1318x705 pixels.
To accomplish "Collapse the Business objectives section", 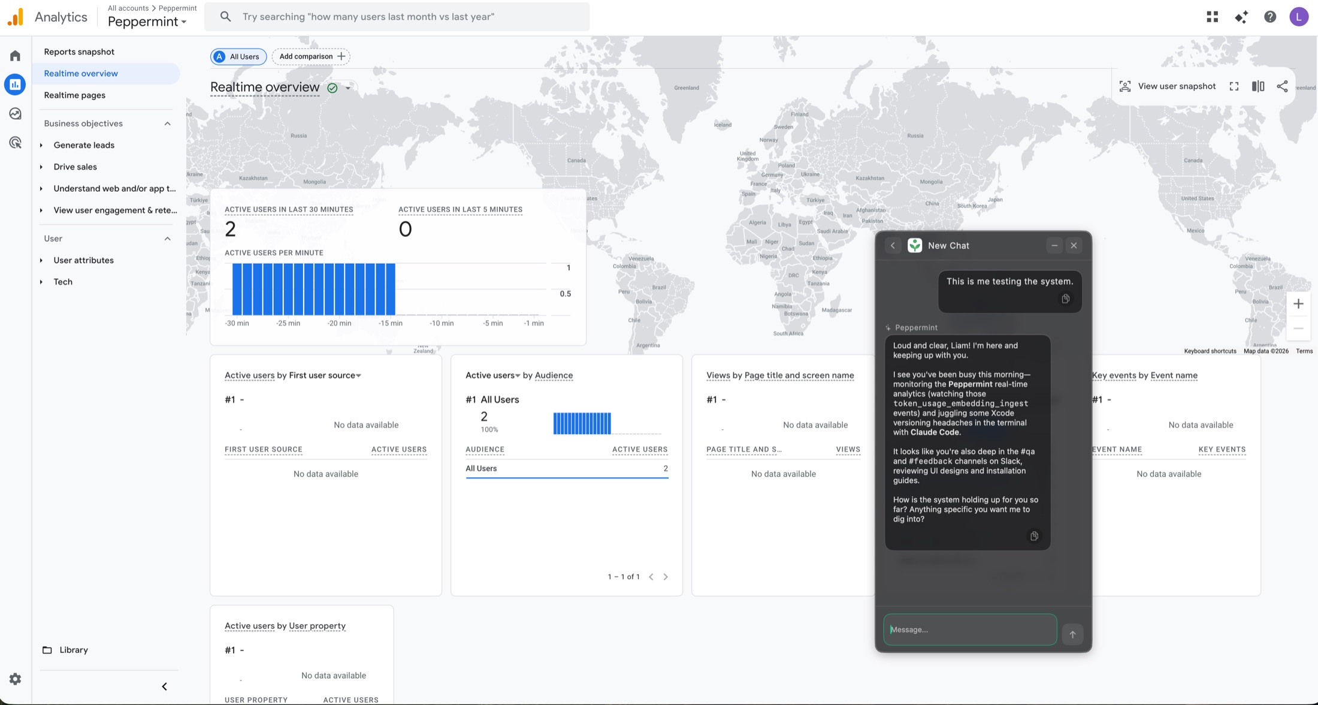I will point(168,123).
